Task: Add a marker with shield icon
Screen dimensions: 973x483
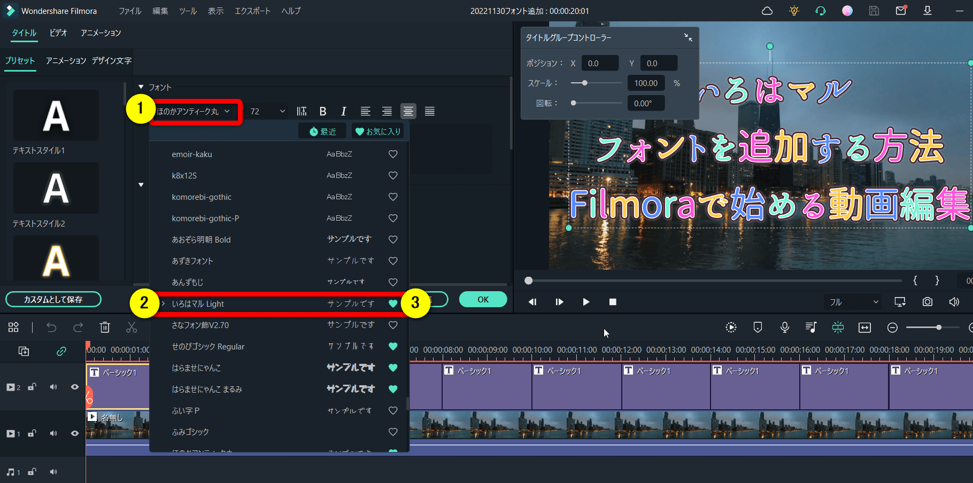Action: pos(758,327)
